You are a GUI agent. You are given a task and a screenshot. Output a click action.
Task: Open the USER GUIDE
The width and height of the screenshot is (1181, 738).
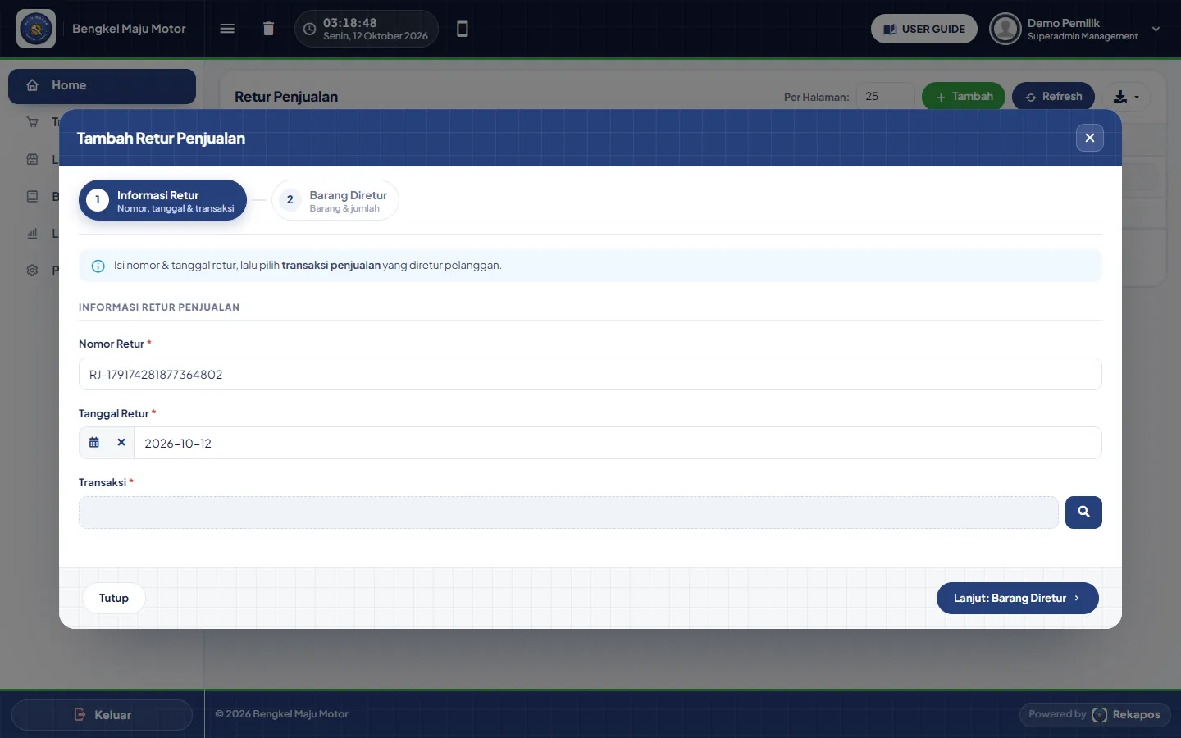924,29
